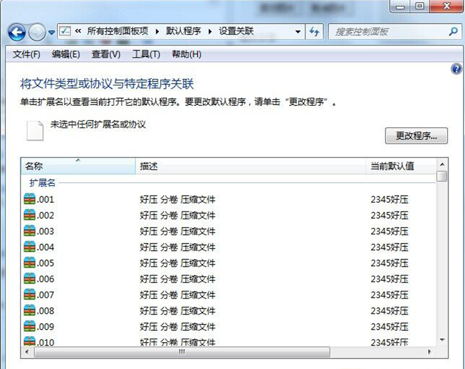Click the refresh button beside address bar
Viewport: 465px width, 369px height.
[x=315, y=32]
